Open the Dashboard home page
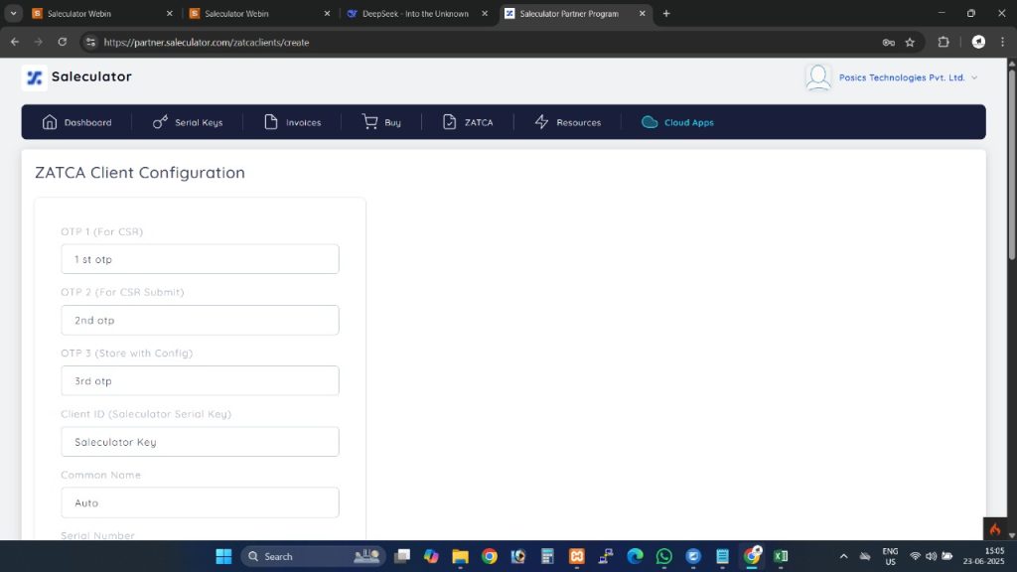1017x572 pixels. point(76,122)
